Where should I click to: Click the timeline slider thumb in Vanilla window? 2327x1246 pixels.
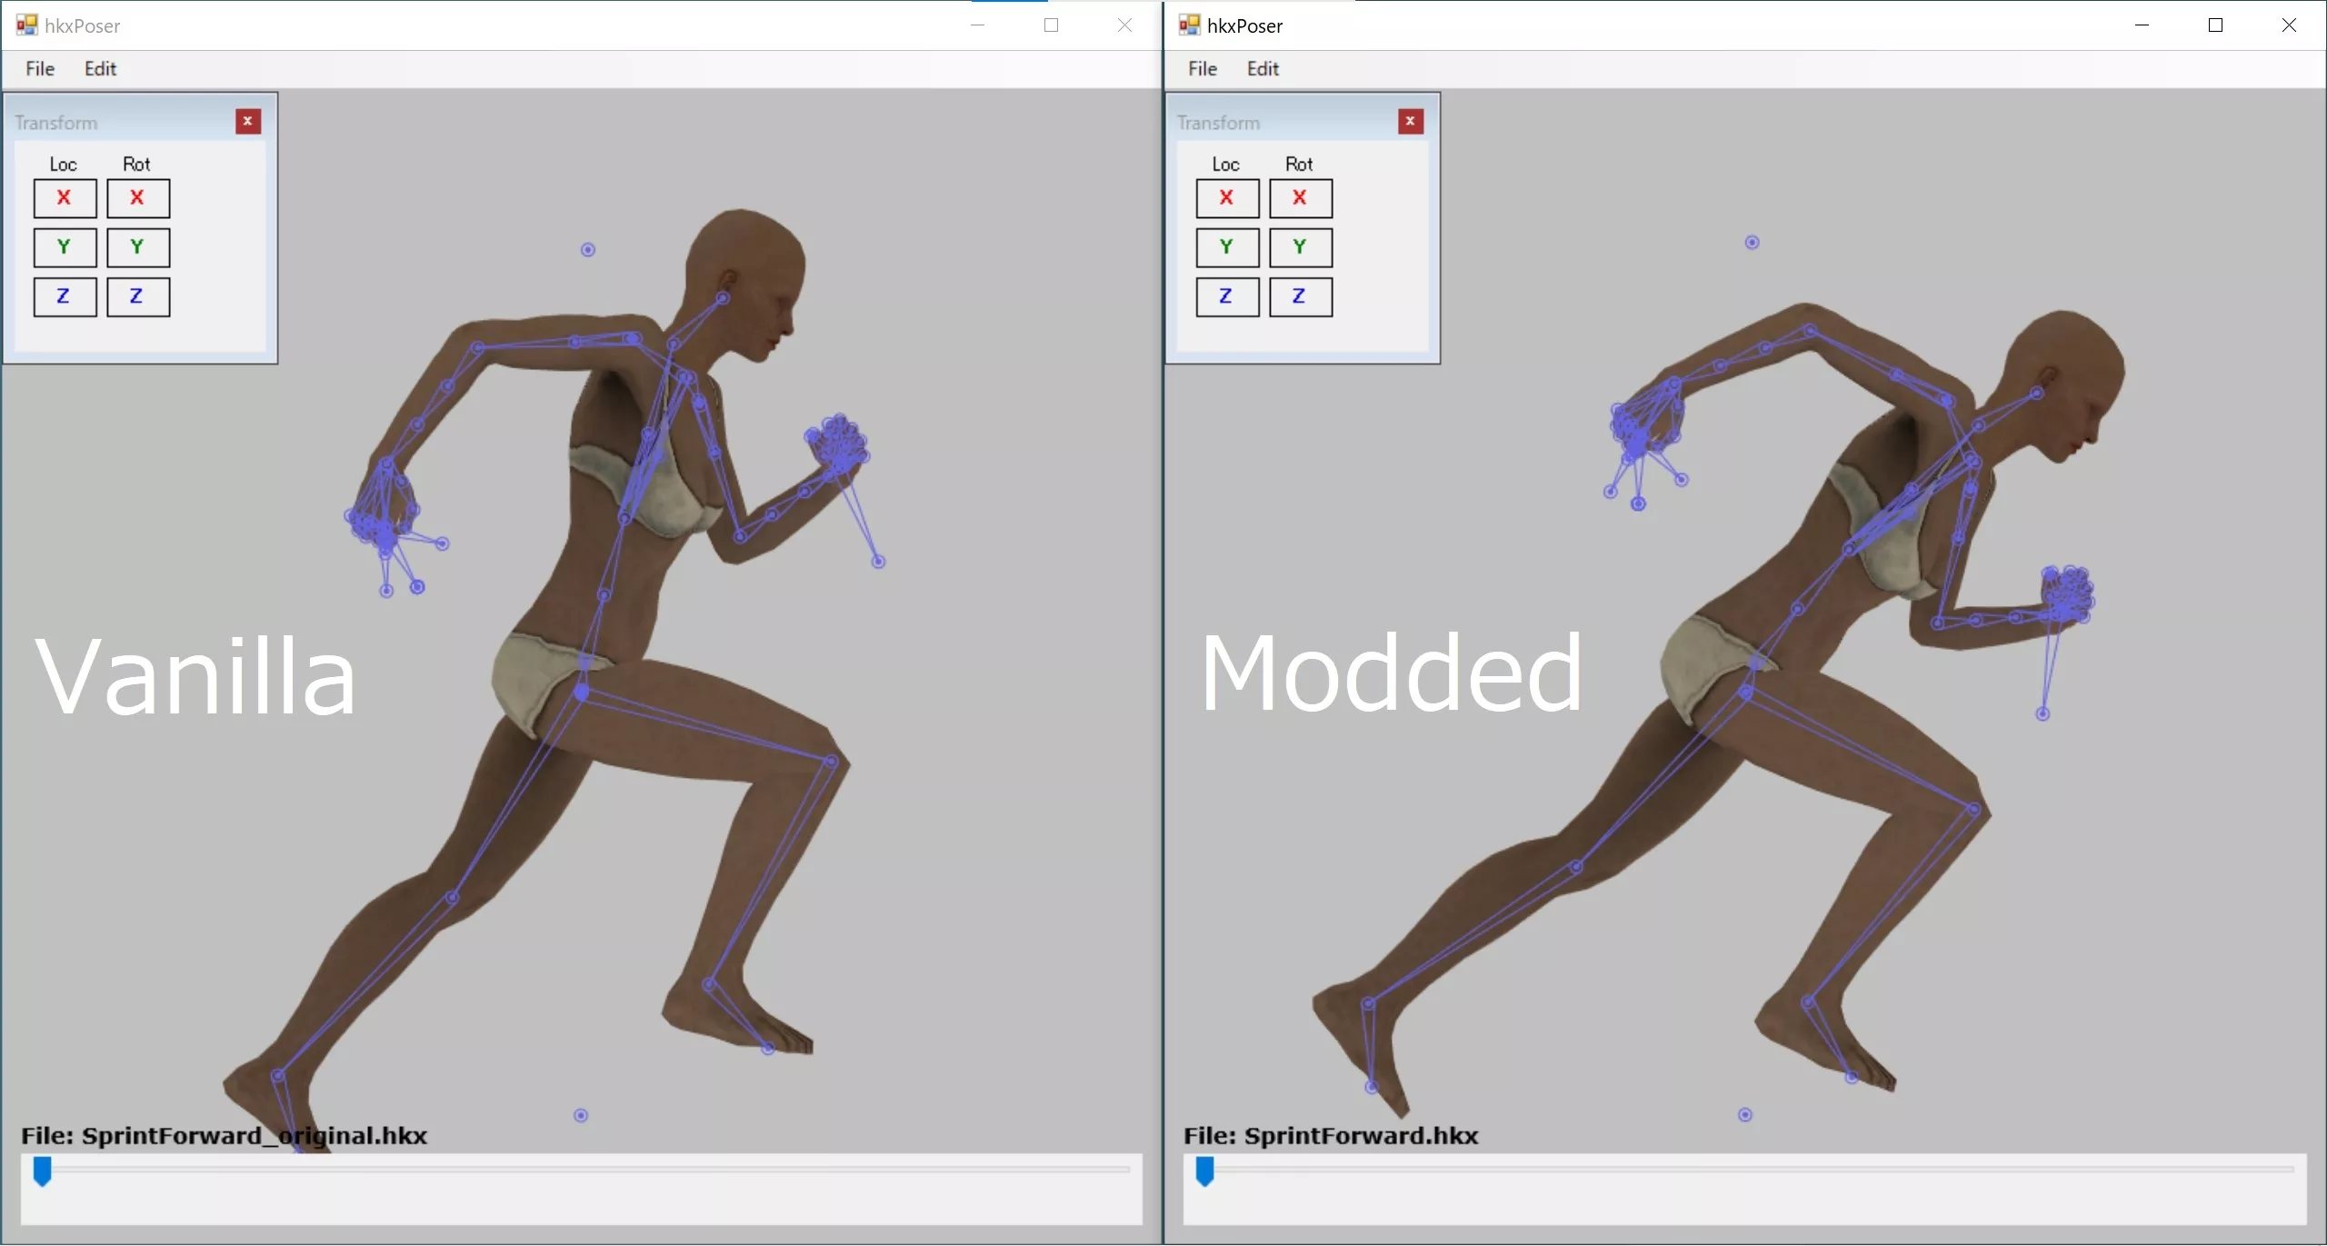click(x=42, y=1171)
